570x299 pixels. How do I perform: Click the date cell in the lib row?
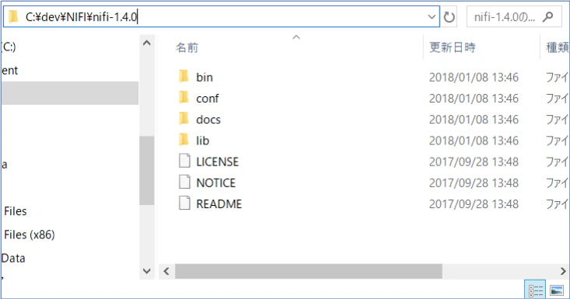click(x=474, y=141)
